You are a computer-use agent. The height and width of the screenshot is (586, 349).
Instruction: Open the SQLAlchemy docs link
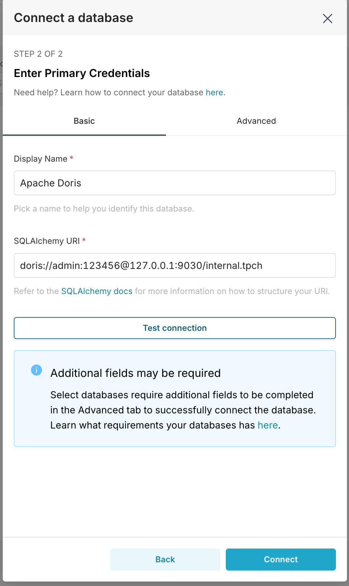[x=97, y=291]
